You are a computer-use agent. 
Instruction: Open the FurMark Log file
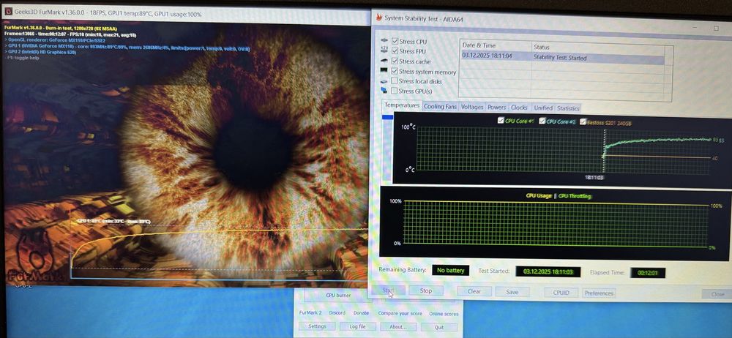[358, 327]
